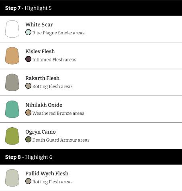This screenshot has height=191, width=182.
Task: Click the Rotting Flesh circle under Rakarth Flesh
Action: click(28, 86)
